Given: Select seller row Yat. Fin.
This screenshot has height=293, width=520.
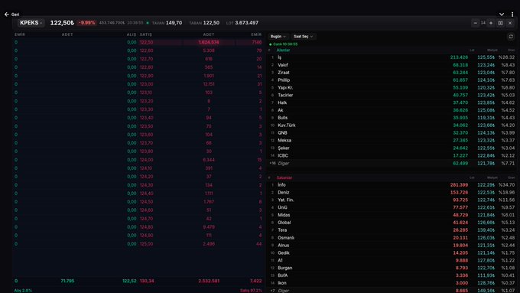Looking at the screenshot, I should point(392,200).
